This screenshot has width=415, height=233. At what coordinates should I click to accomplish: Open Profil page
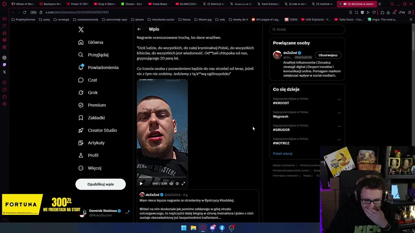pos(88,155)
